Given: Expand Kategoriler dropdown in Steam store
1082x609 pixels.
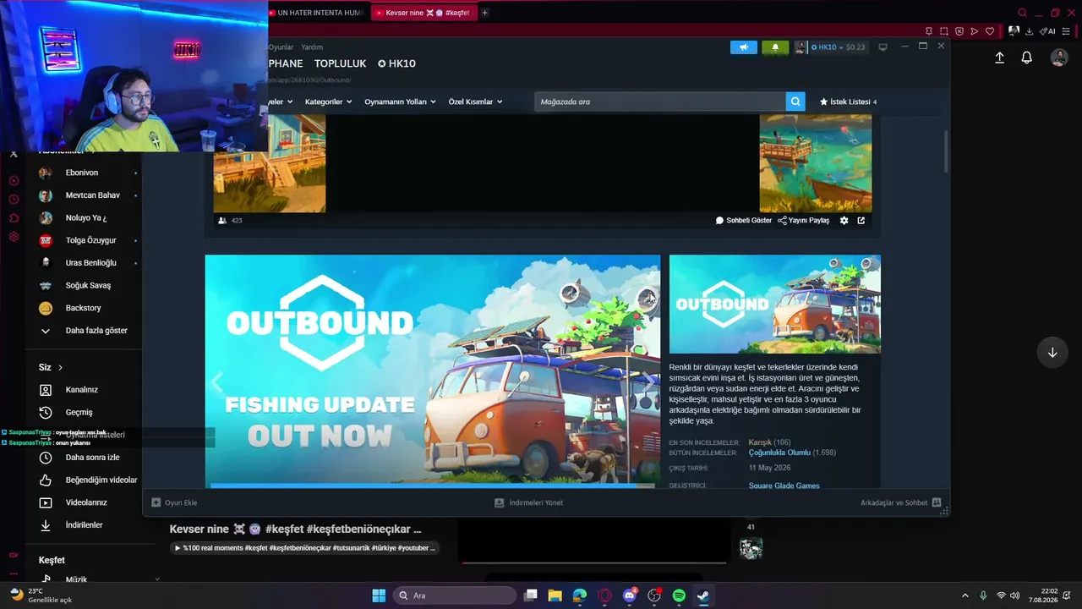Looking at the screenshot, I should pos(327,101).
